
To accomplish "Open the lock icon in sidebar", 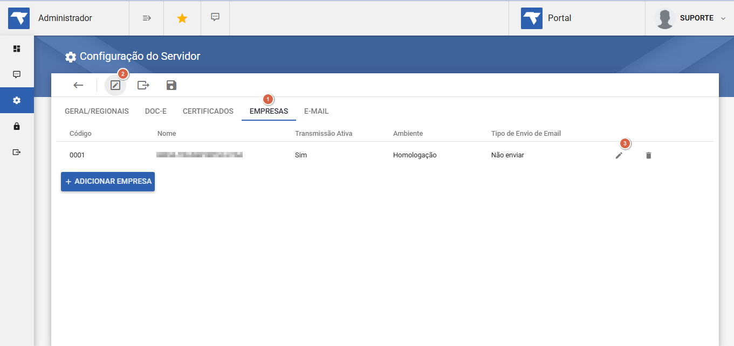I will pos(17,126).
